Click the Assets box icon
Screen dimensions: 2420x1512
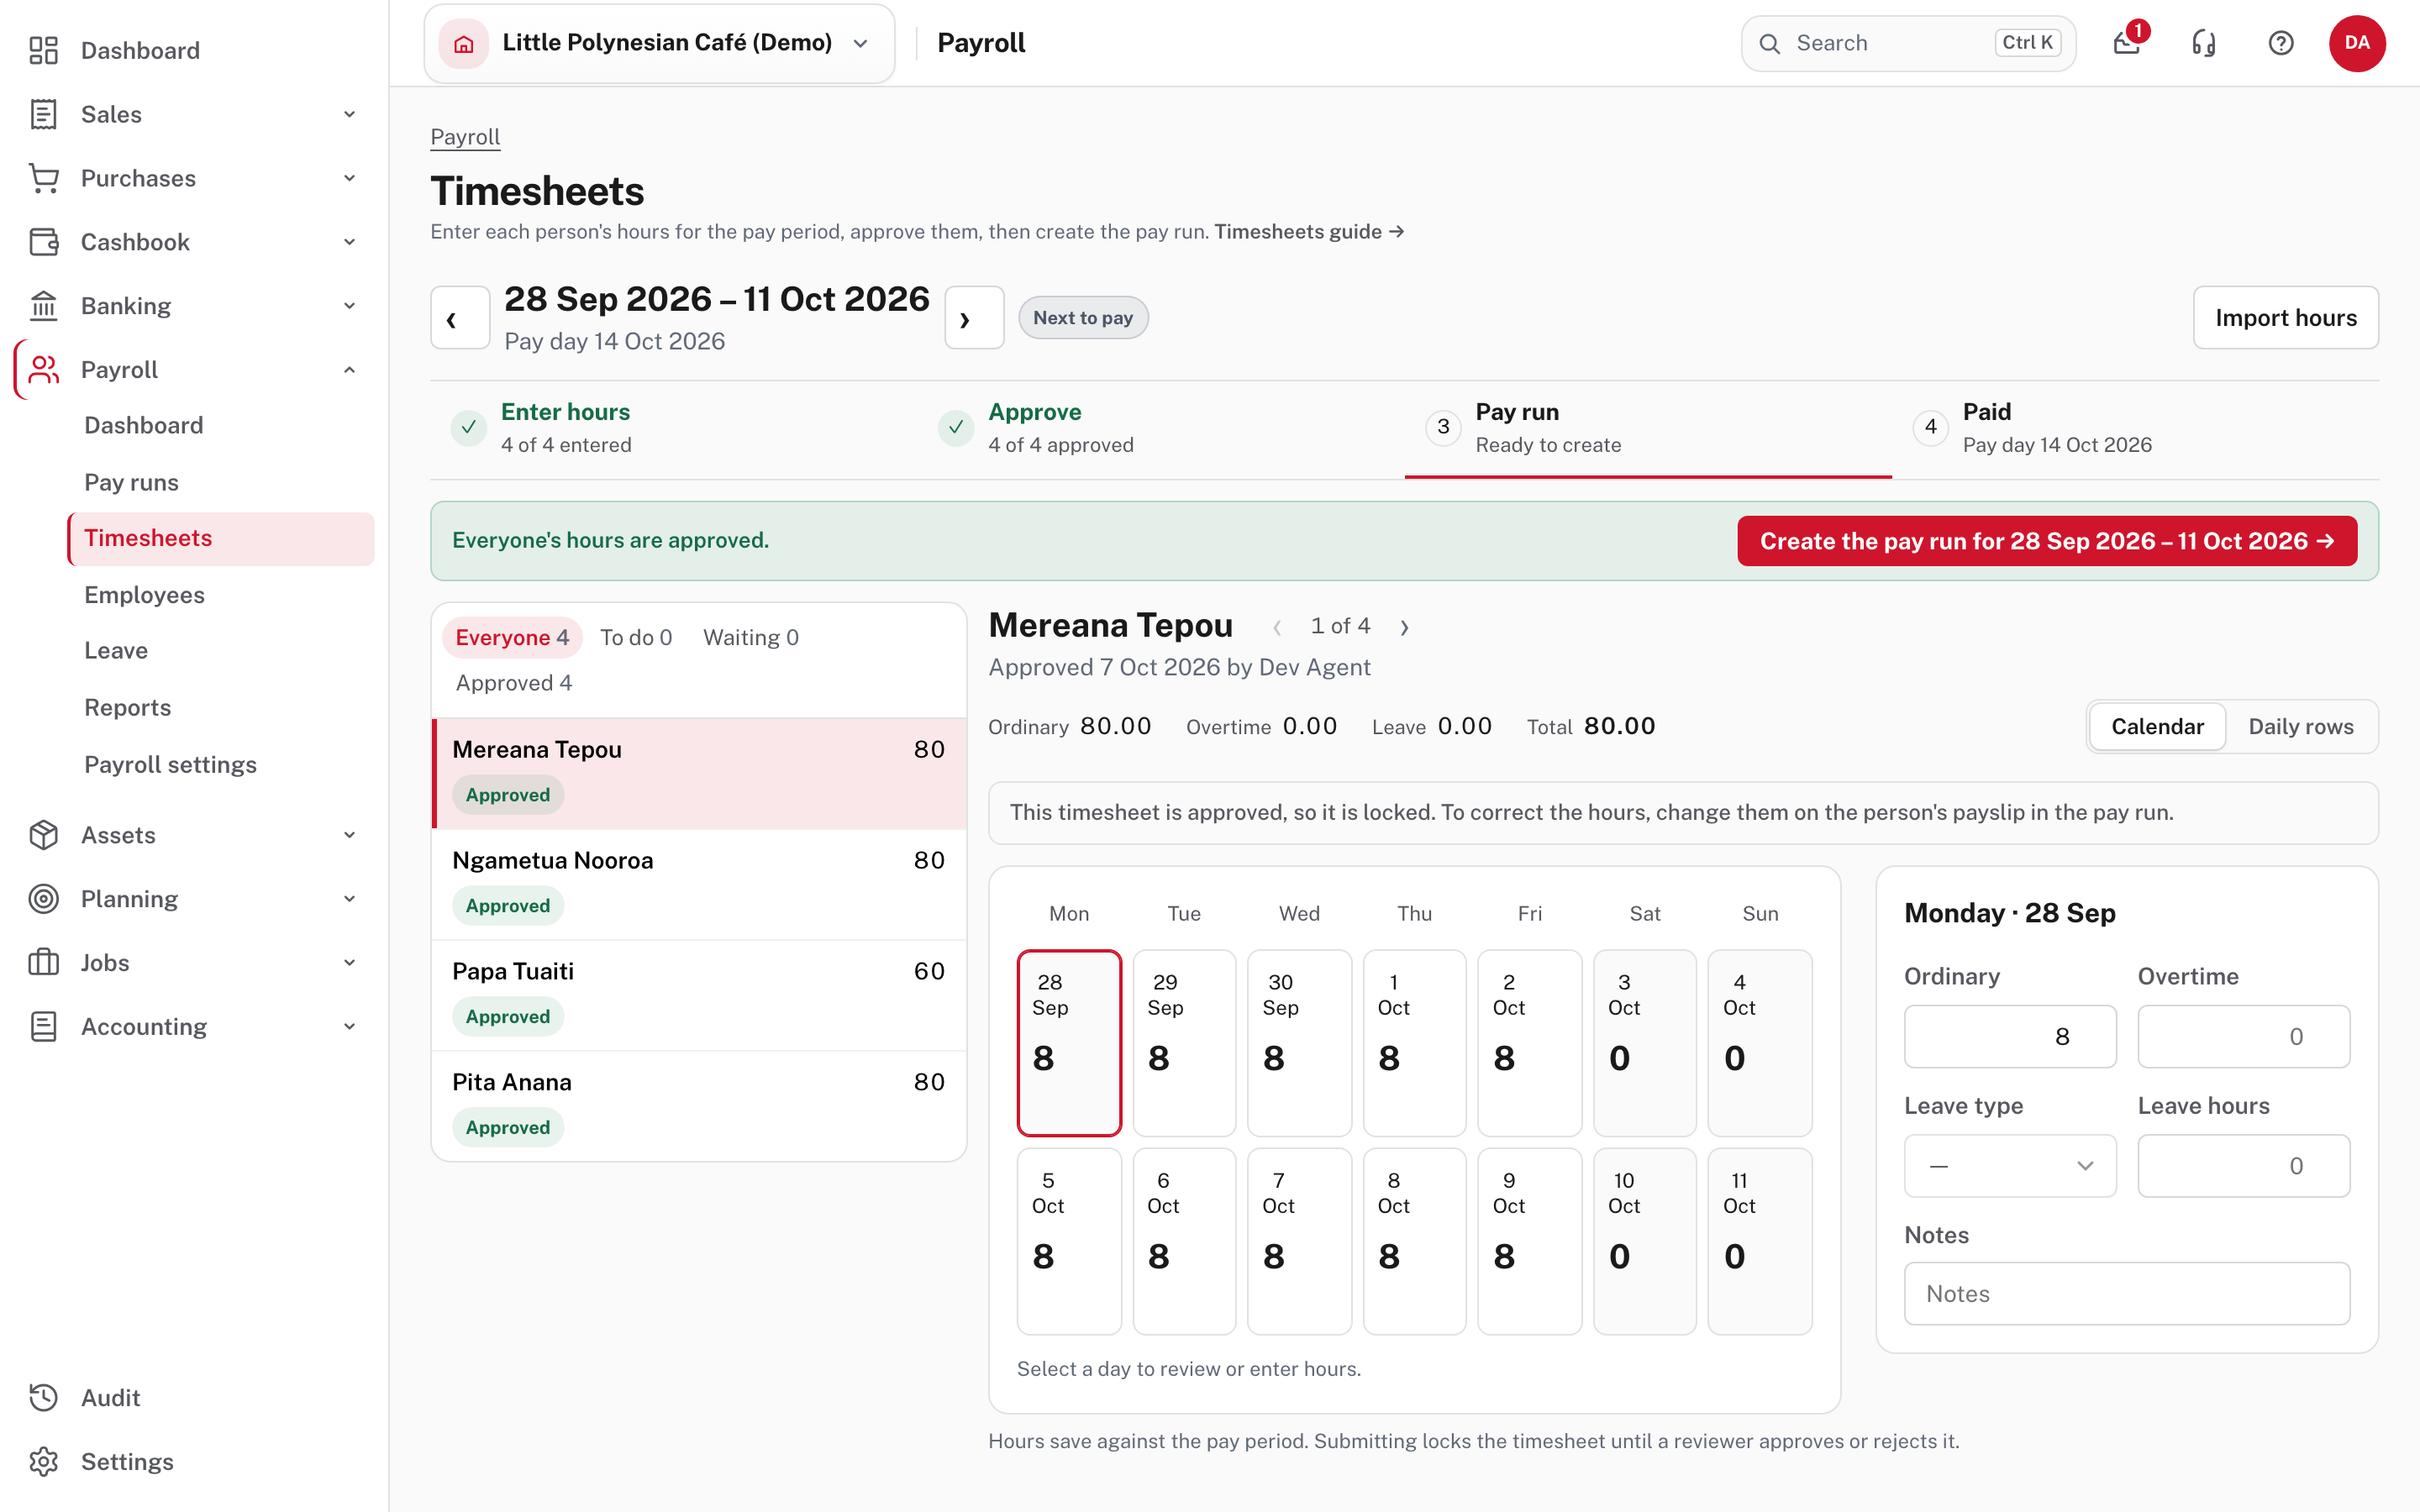coord(43,835)
